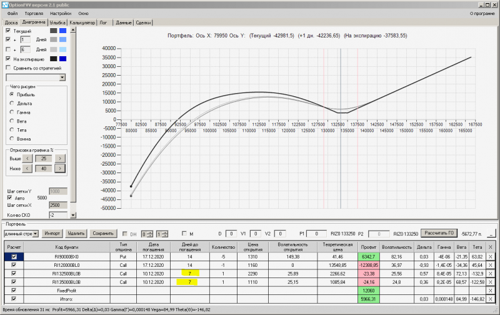Pick the dark color swatch for Текущий

point(53,31)
